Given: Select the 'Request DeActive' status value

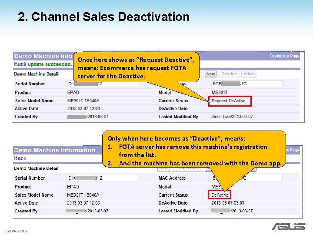Looking at the screenshot, I should pos(228,101).
